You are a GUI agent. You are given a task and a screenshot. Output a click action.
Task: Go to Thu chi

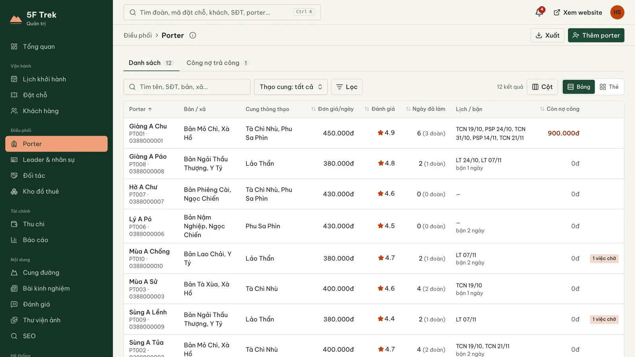pos(56,224)
